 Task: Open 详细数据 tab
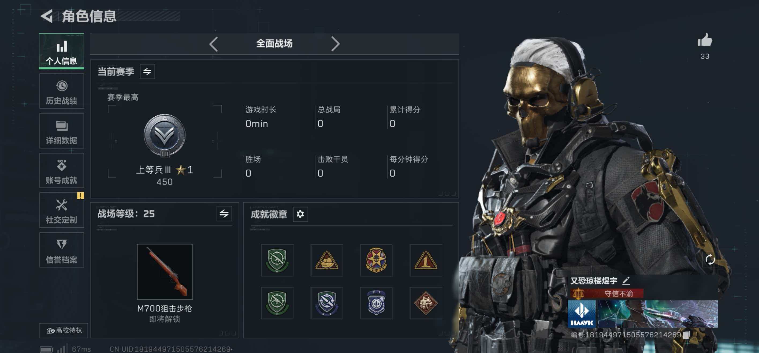point(62,131)
